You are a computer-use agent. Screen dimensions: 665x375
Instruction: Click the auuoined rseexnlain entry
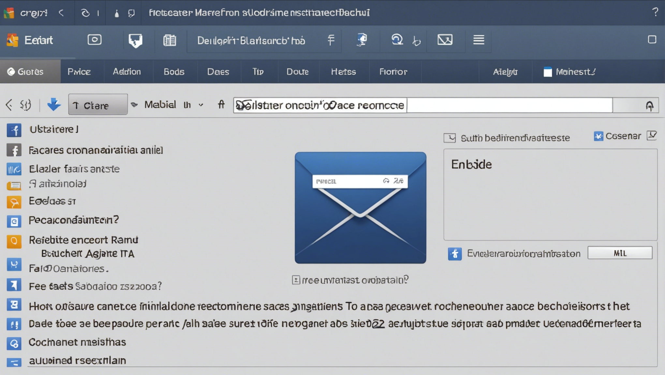click(x=78, y=361)
